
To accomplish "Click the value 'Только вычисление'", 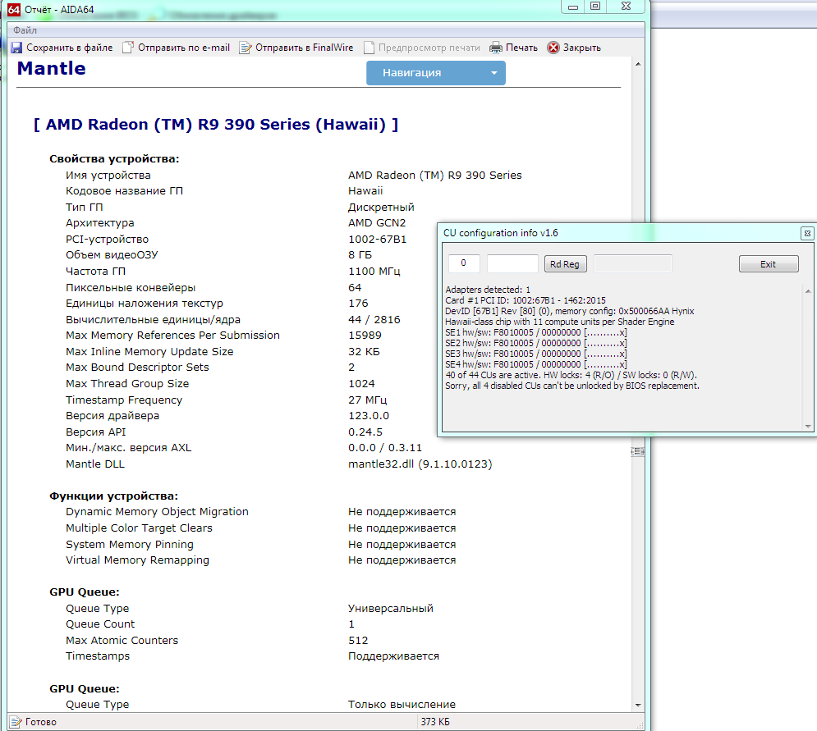I will pos(402,705).
